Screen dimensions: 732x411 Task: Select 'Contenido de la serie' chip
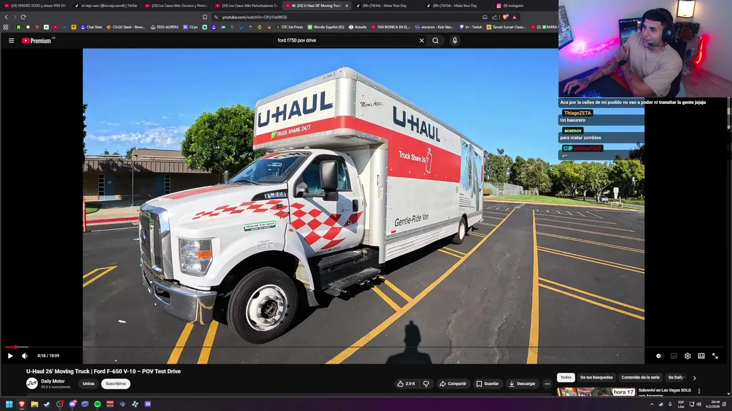640,377
